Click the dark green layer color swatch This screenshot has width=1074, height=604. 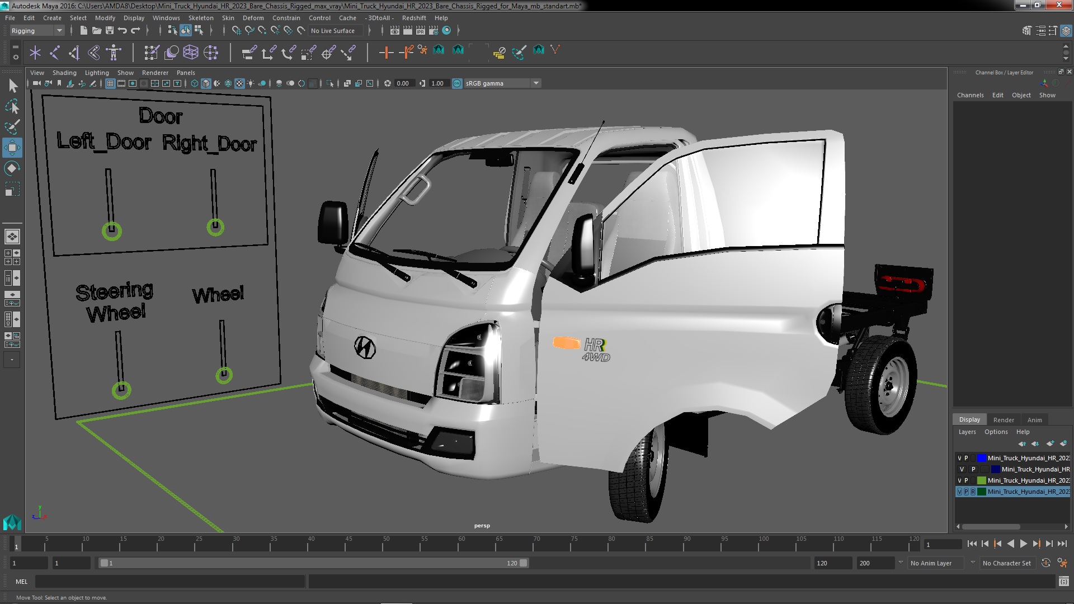(981, 492)
